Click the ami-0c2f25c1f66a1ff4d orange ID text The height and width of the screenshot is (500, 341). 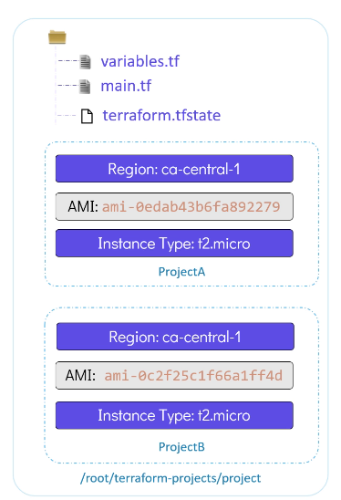193,376
